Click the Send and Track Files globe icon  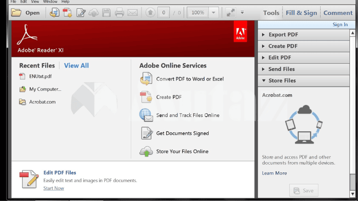click(146, 115)
